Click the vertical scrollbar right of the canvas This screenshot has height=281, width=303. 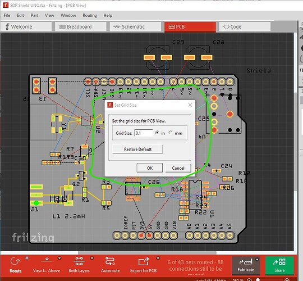click(x=295, y=142)
